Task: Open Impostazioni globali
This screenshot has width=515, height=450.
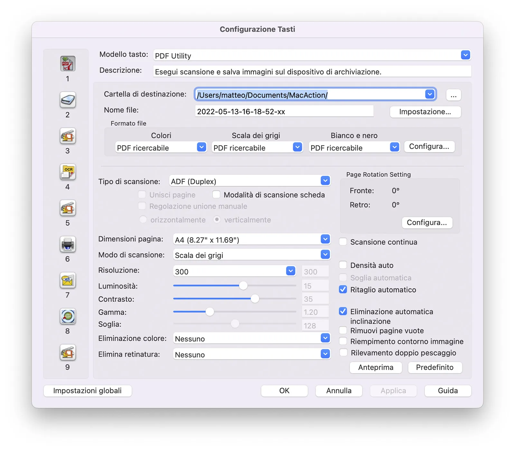Action: pos(88,391)
